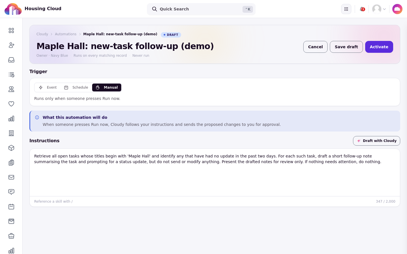The height and width of the screenshot is (254, 407).
Task: Select the Schedule trigger tab
Action: point(76,87)
